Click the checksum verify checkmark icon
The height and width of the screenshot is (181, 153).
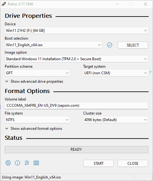tap(110, 45)
